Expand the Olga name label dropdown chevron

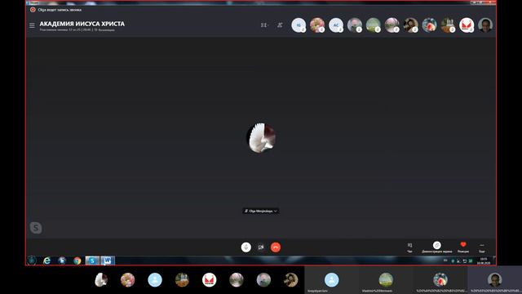coord(276,211)
